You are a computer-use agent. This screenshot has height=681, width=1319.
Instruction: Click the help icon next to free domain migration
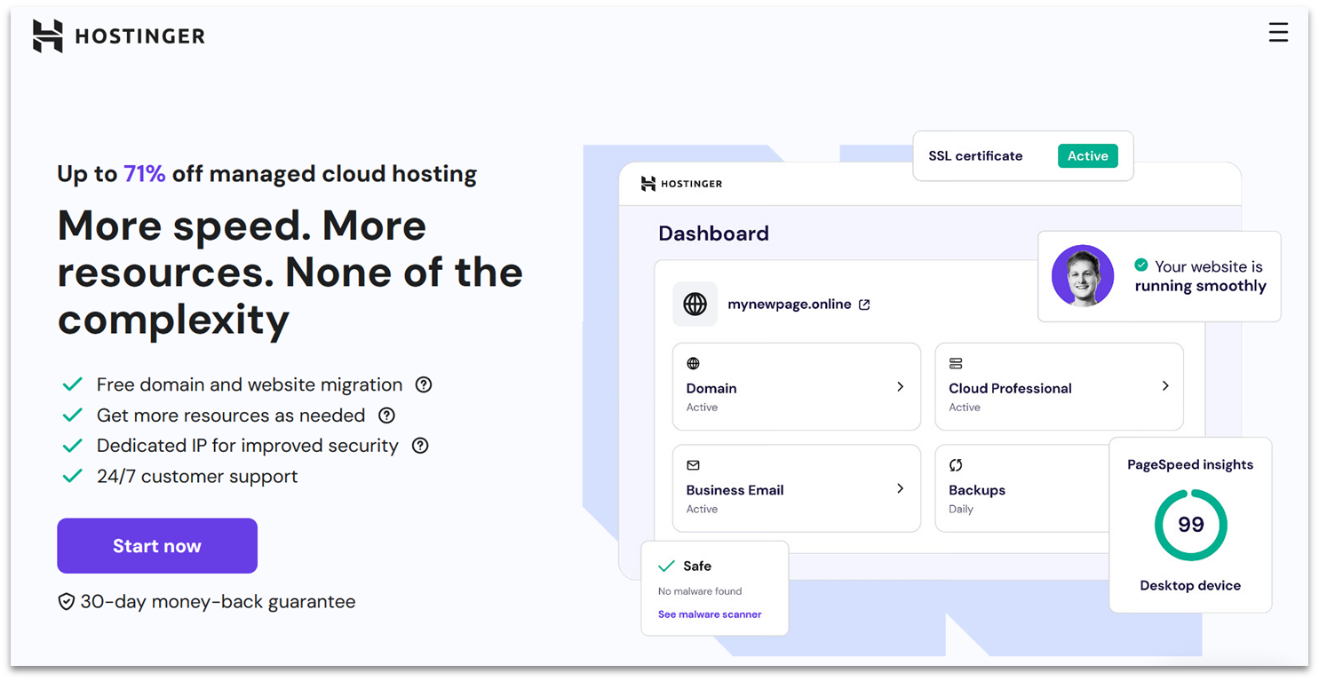[x=424, y=384]
